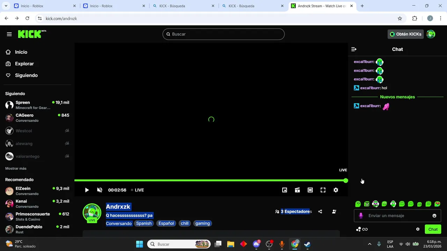Share the stream via share icon

coord(320,212)
